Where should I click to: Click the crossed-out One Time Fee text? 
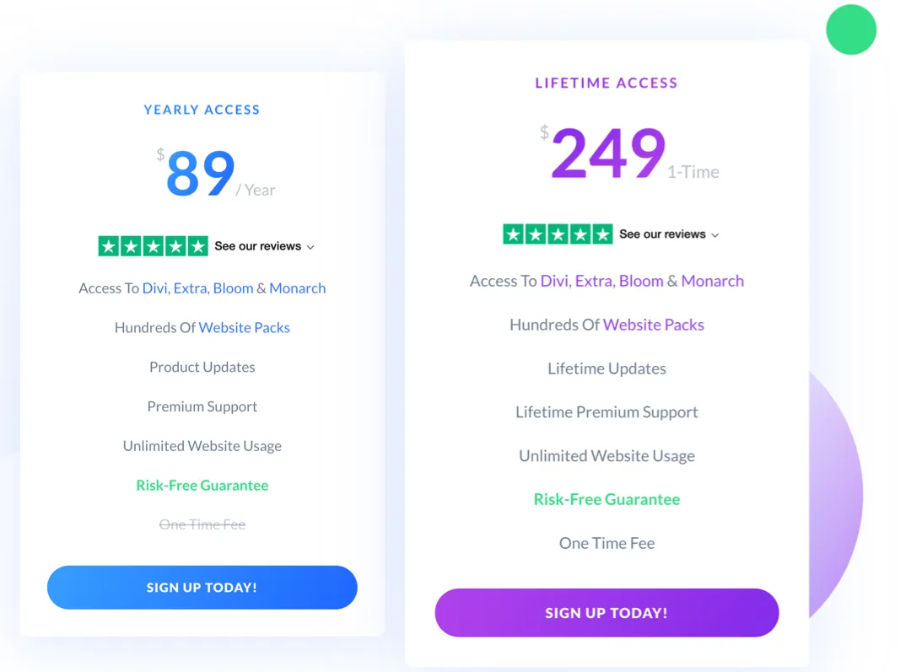pyautogui.click(x=202, y=524)
